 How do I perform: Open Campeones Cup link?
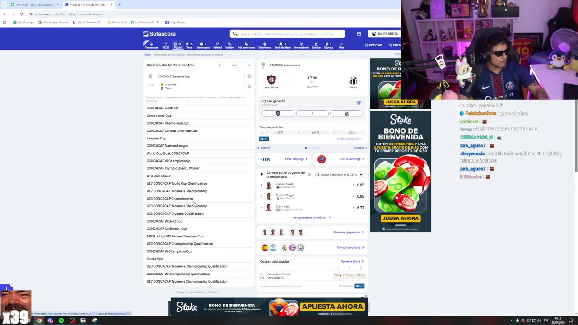click(159, 116)
